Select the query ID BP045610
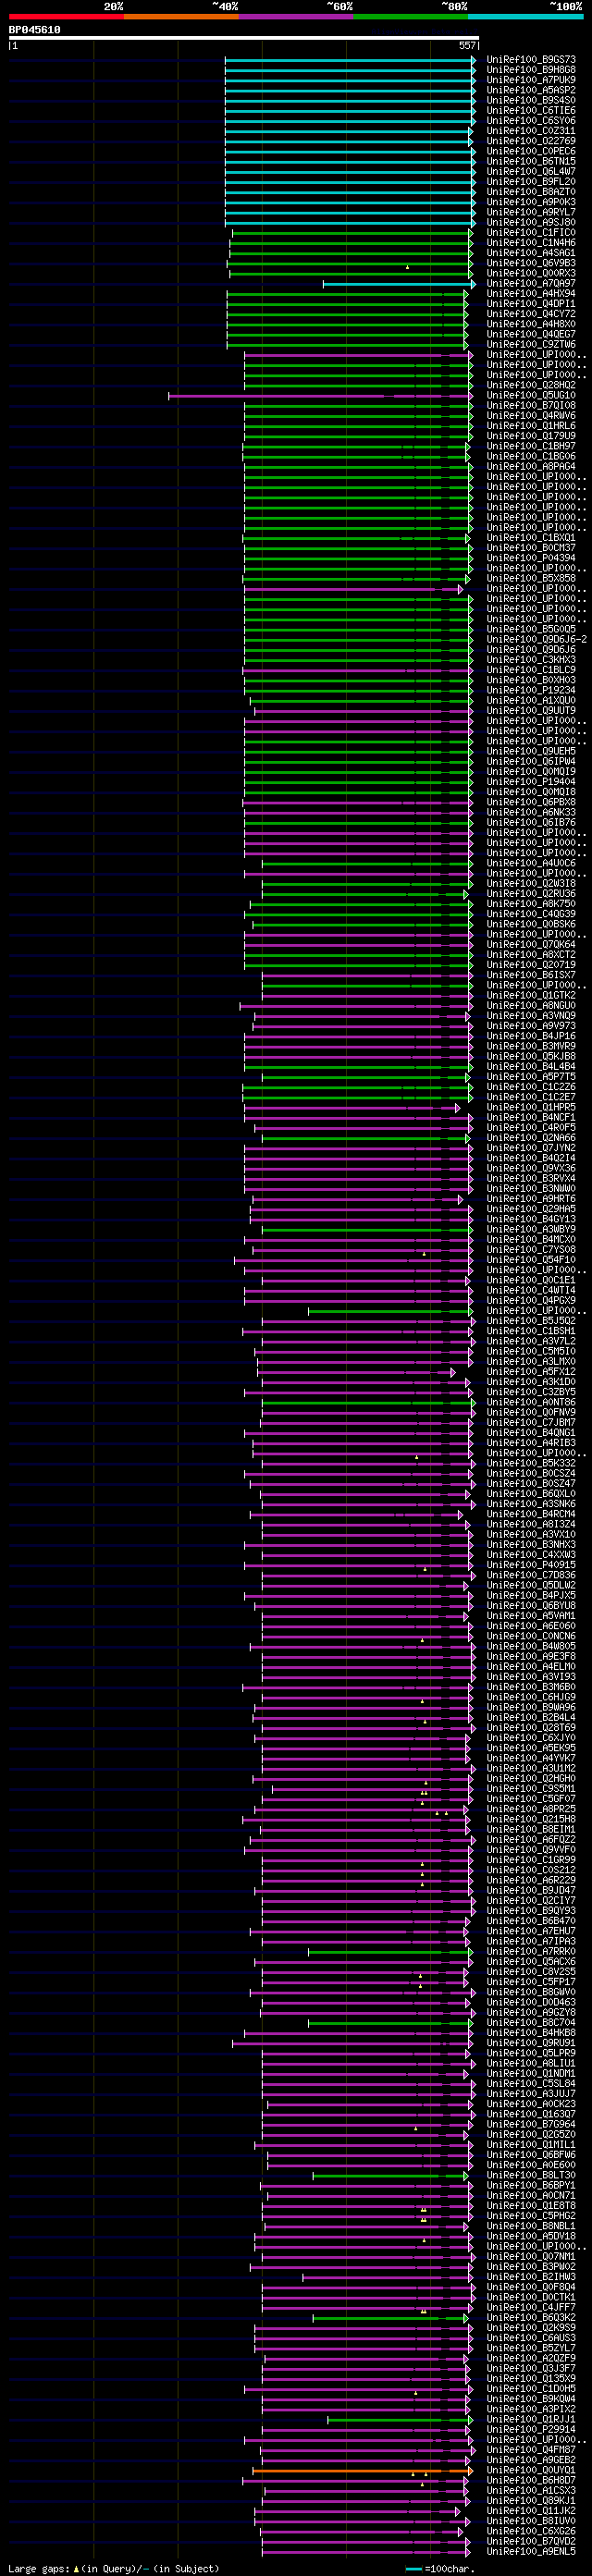The height and width of the screenshot is (2576, 592). (x=35, y=30)
